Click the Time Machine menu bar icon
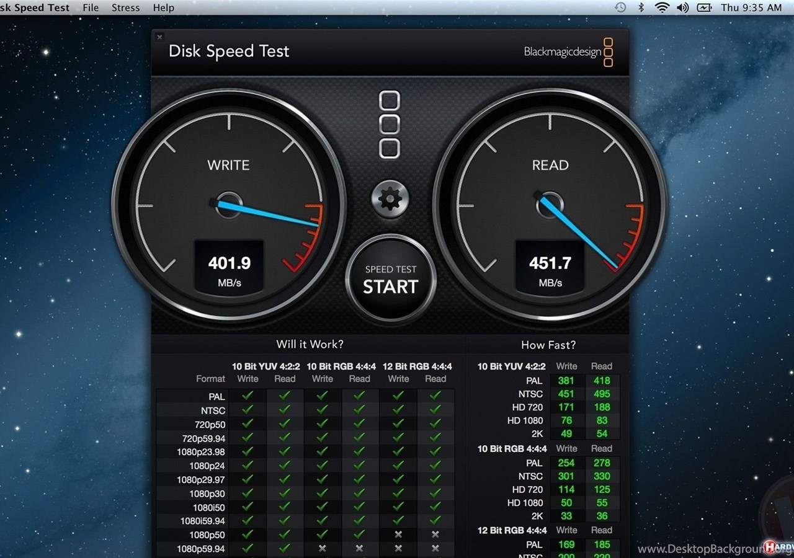Image resolution: width=794 pixels, height=558 pixels. coord(620,7)
